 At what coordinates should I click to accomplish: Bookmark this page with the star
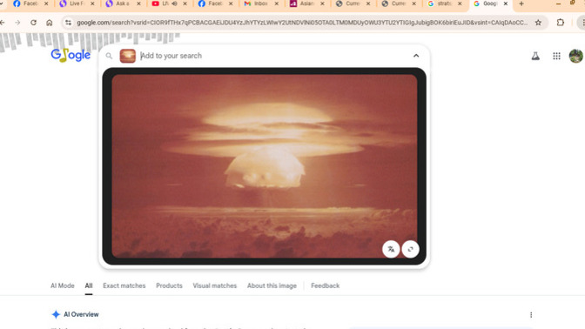tap(538, 23)
